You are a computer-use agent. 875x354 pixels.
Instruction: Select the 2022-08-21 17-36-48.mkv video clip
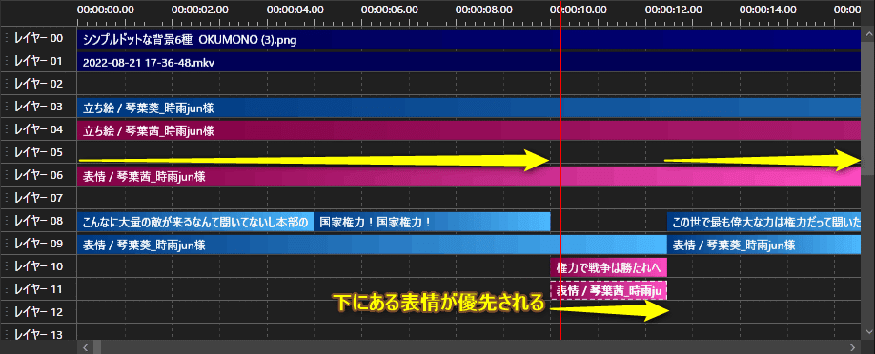coord(469,62)
